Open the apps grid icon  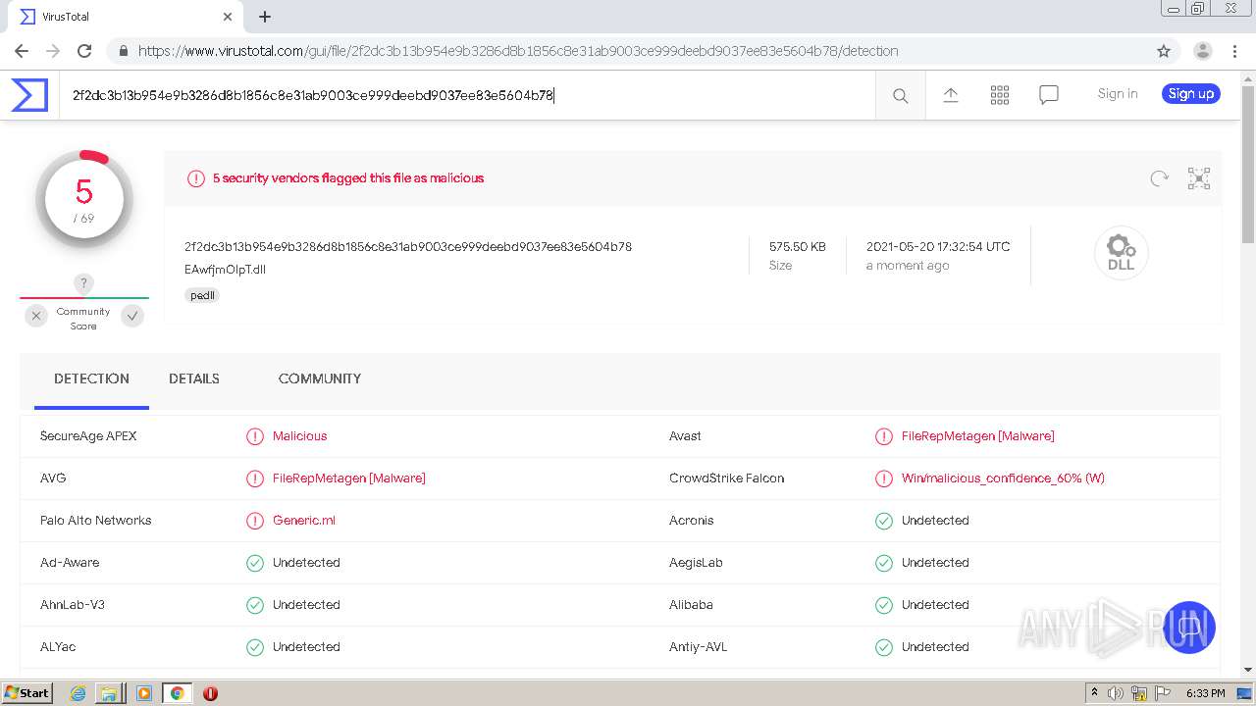coord(1000,94)
